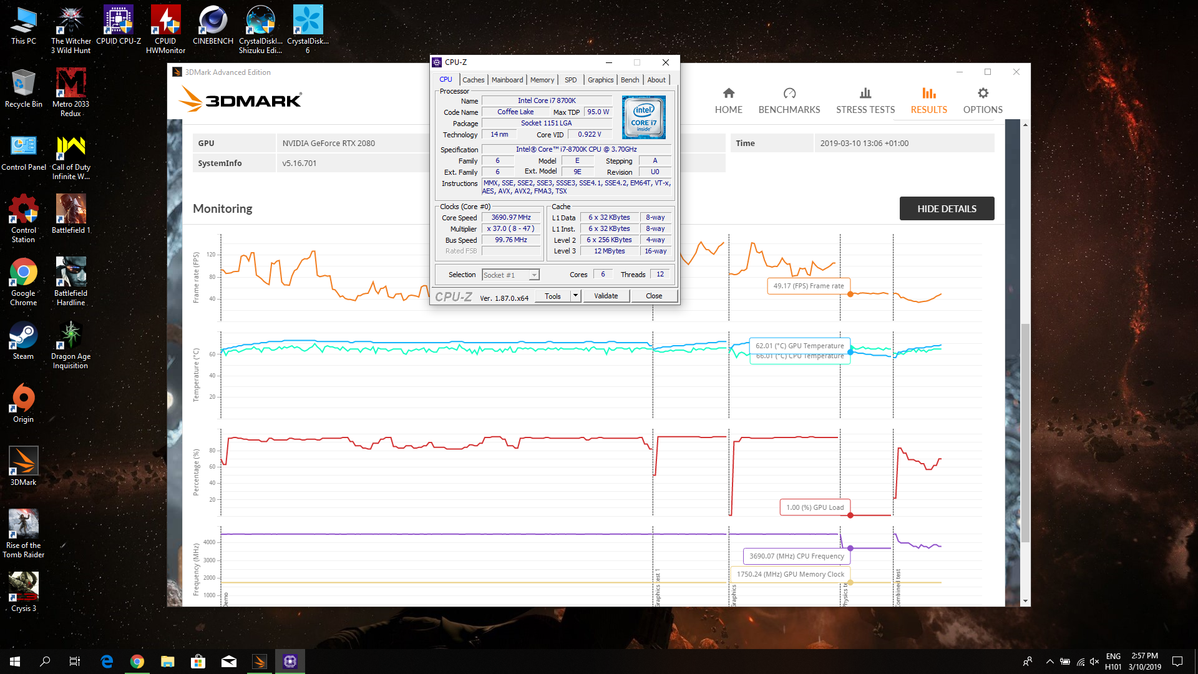Switch to the Mainboard tab
The height and width of the screenshot is (674, 1198).
[507, 80]
